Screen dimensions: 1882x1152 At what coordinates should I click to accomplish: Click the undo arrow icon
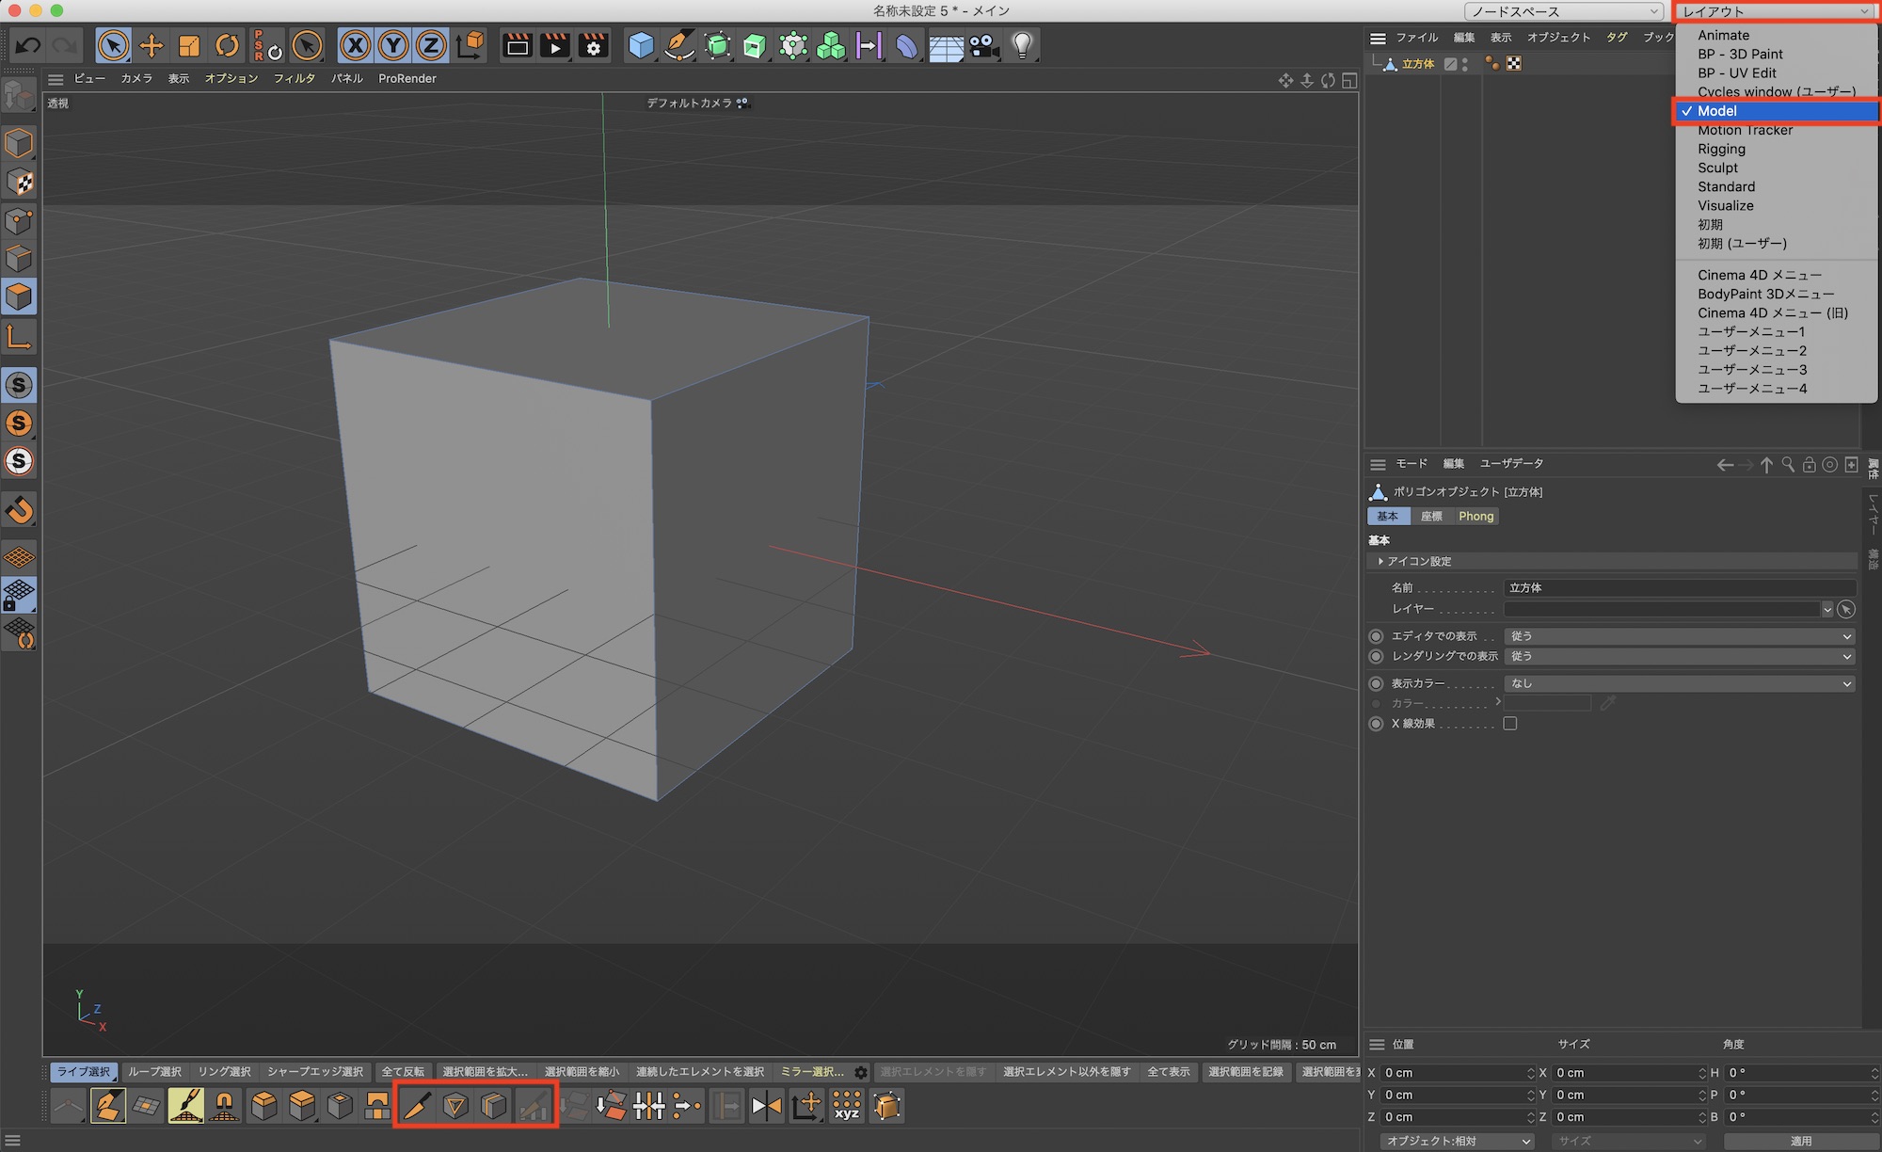click(28, 45)
